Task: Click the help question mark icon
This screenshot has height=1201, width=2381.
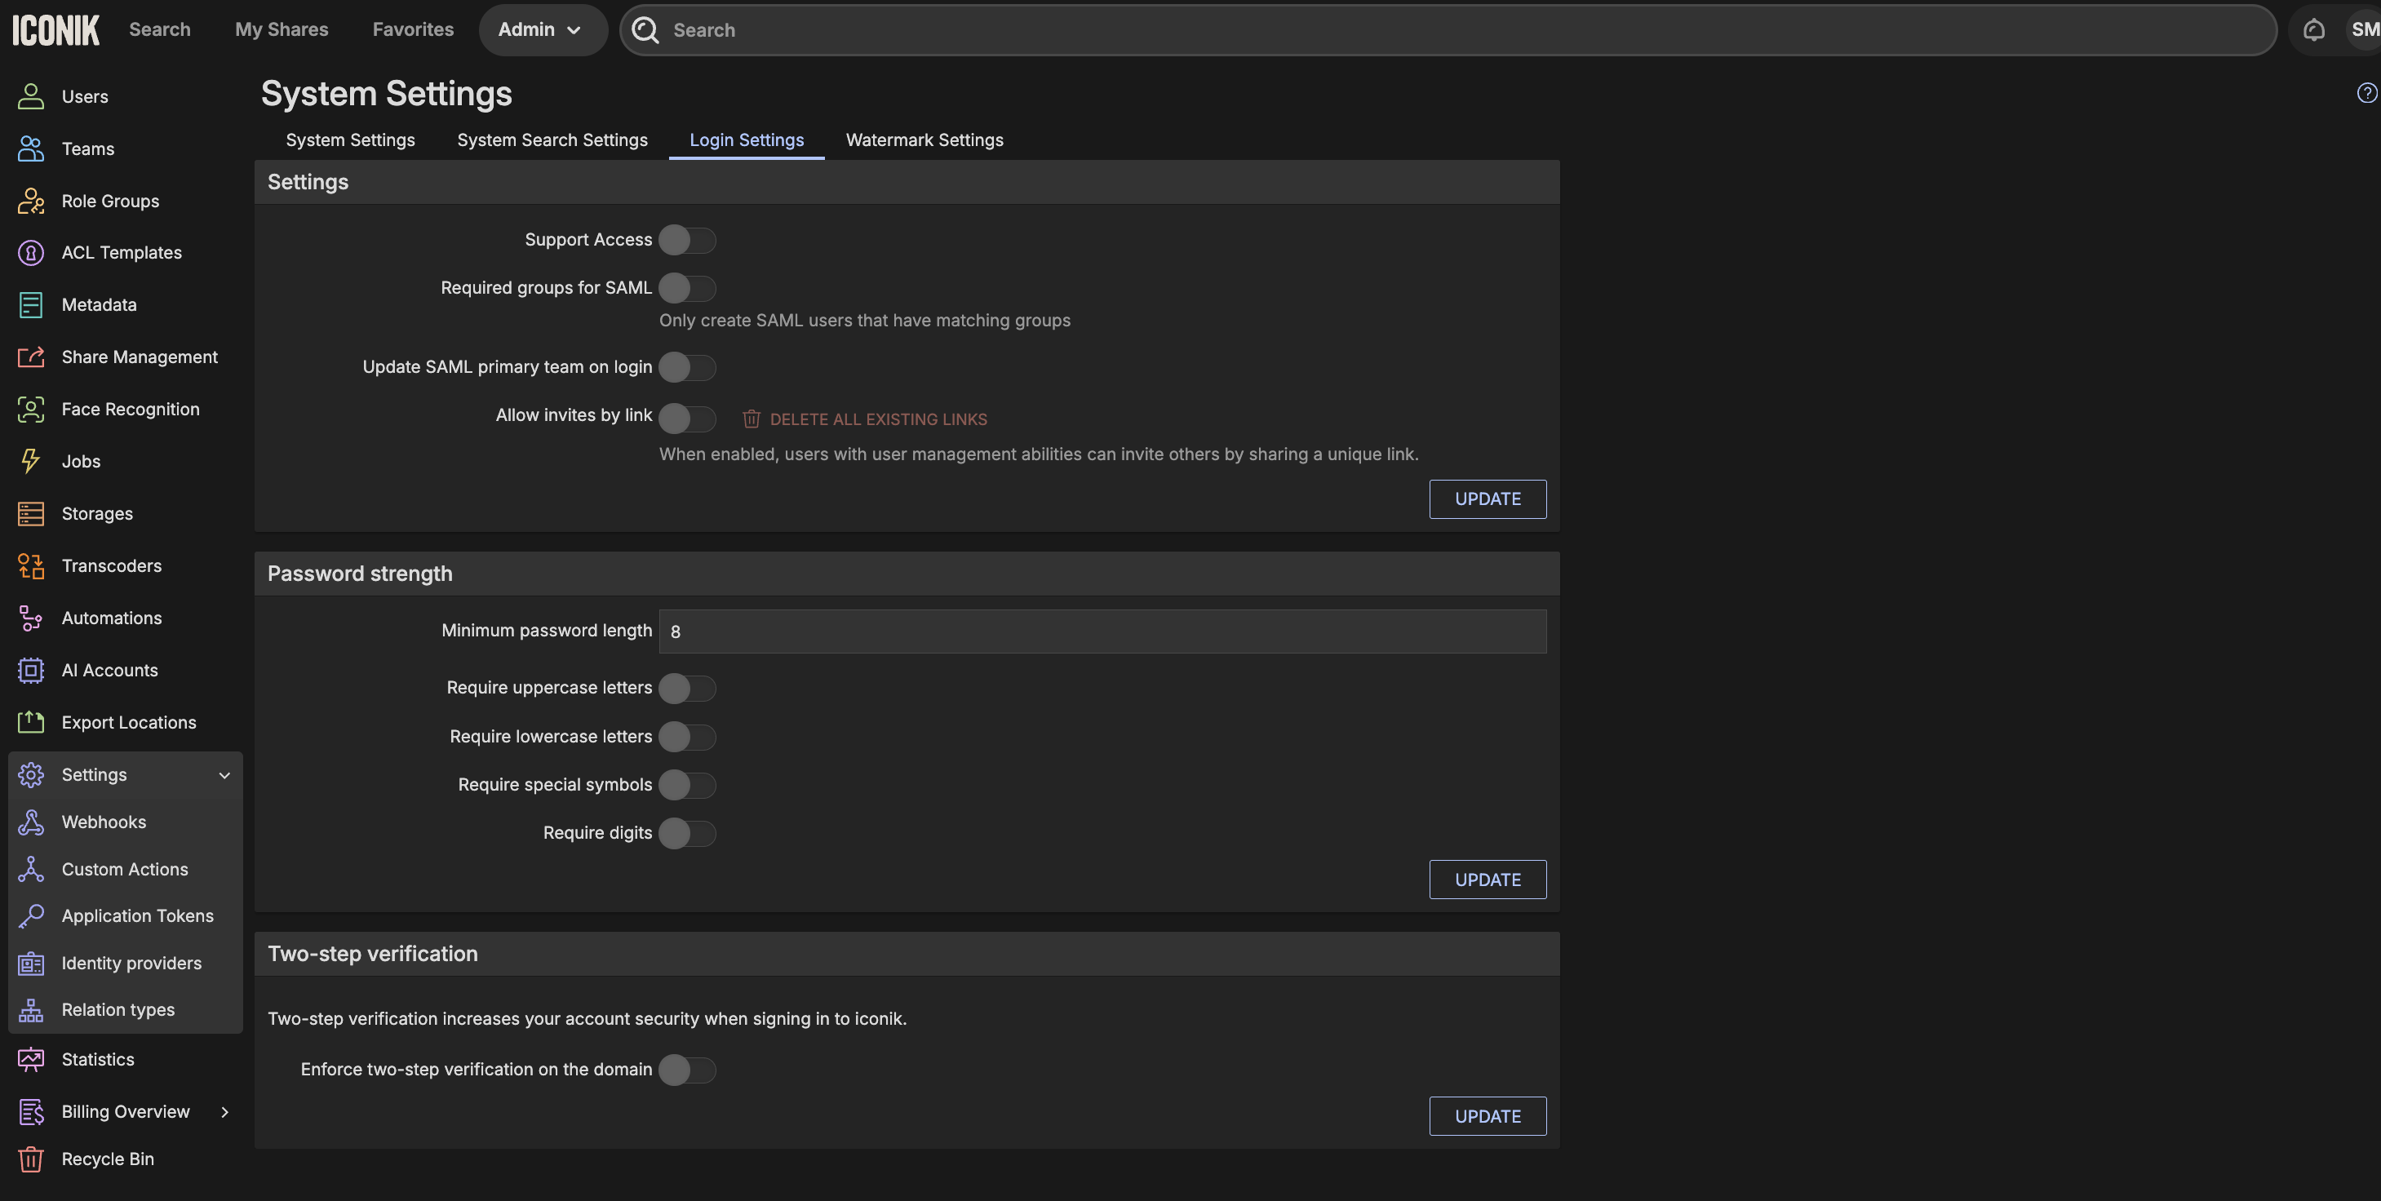Action: tap(2366, 92)
